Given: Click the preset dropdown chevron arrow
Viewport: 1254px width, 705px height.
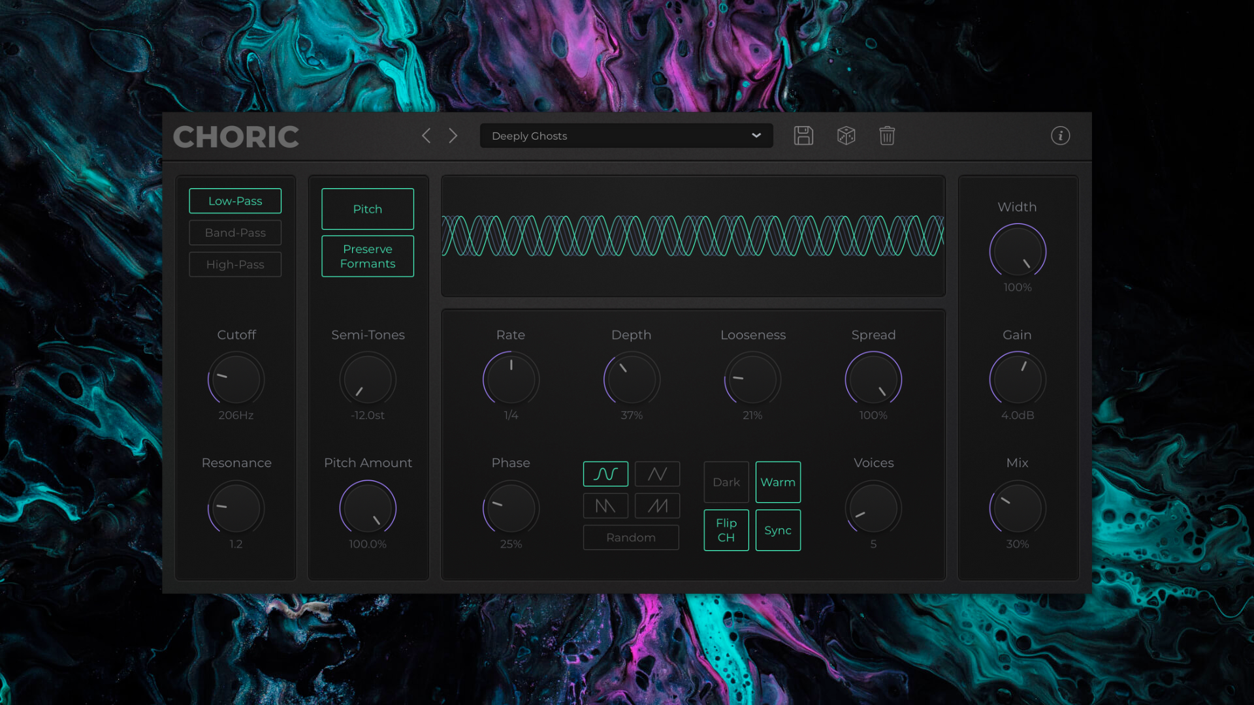Looking at the screenshot, I should click(756, 136).
